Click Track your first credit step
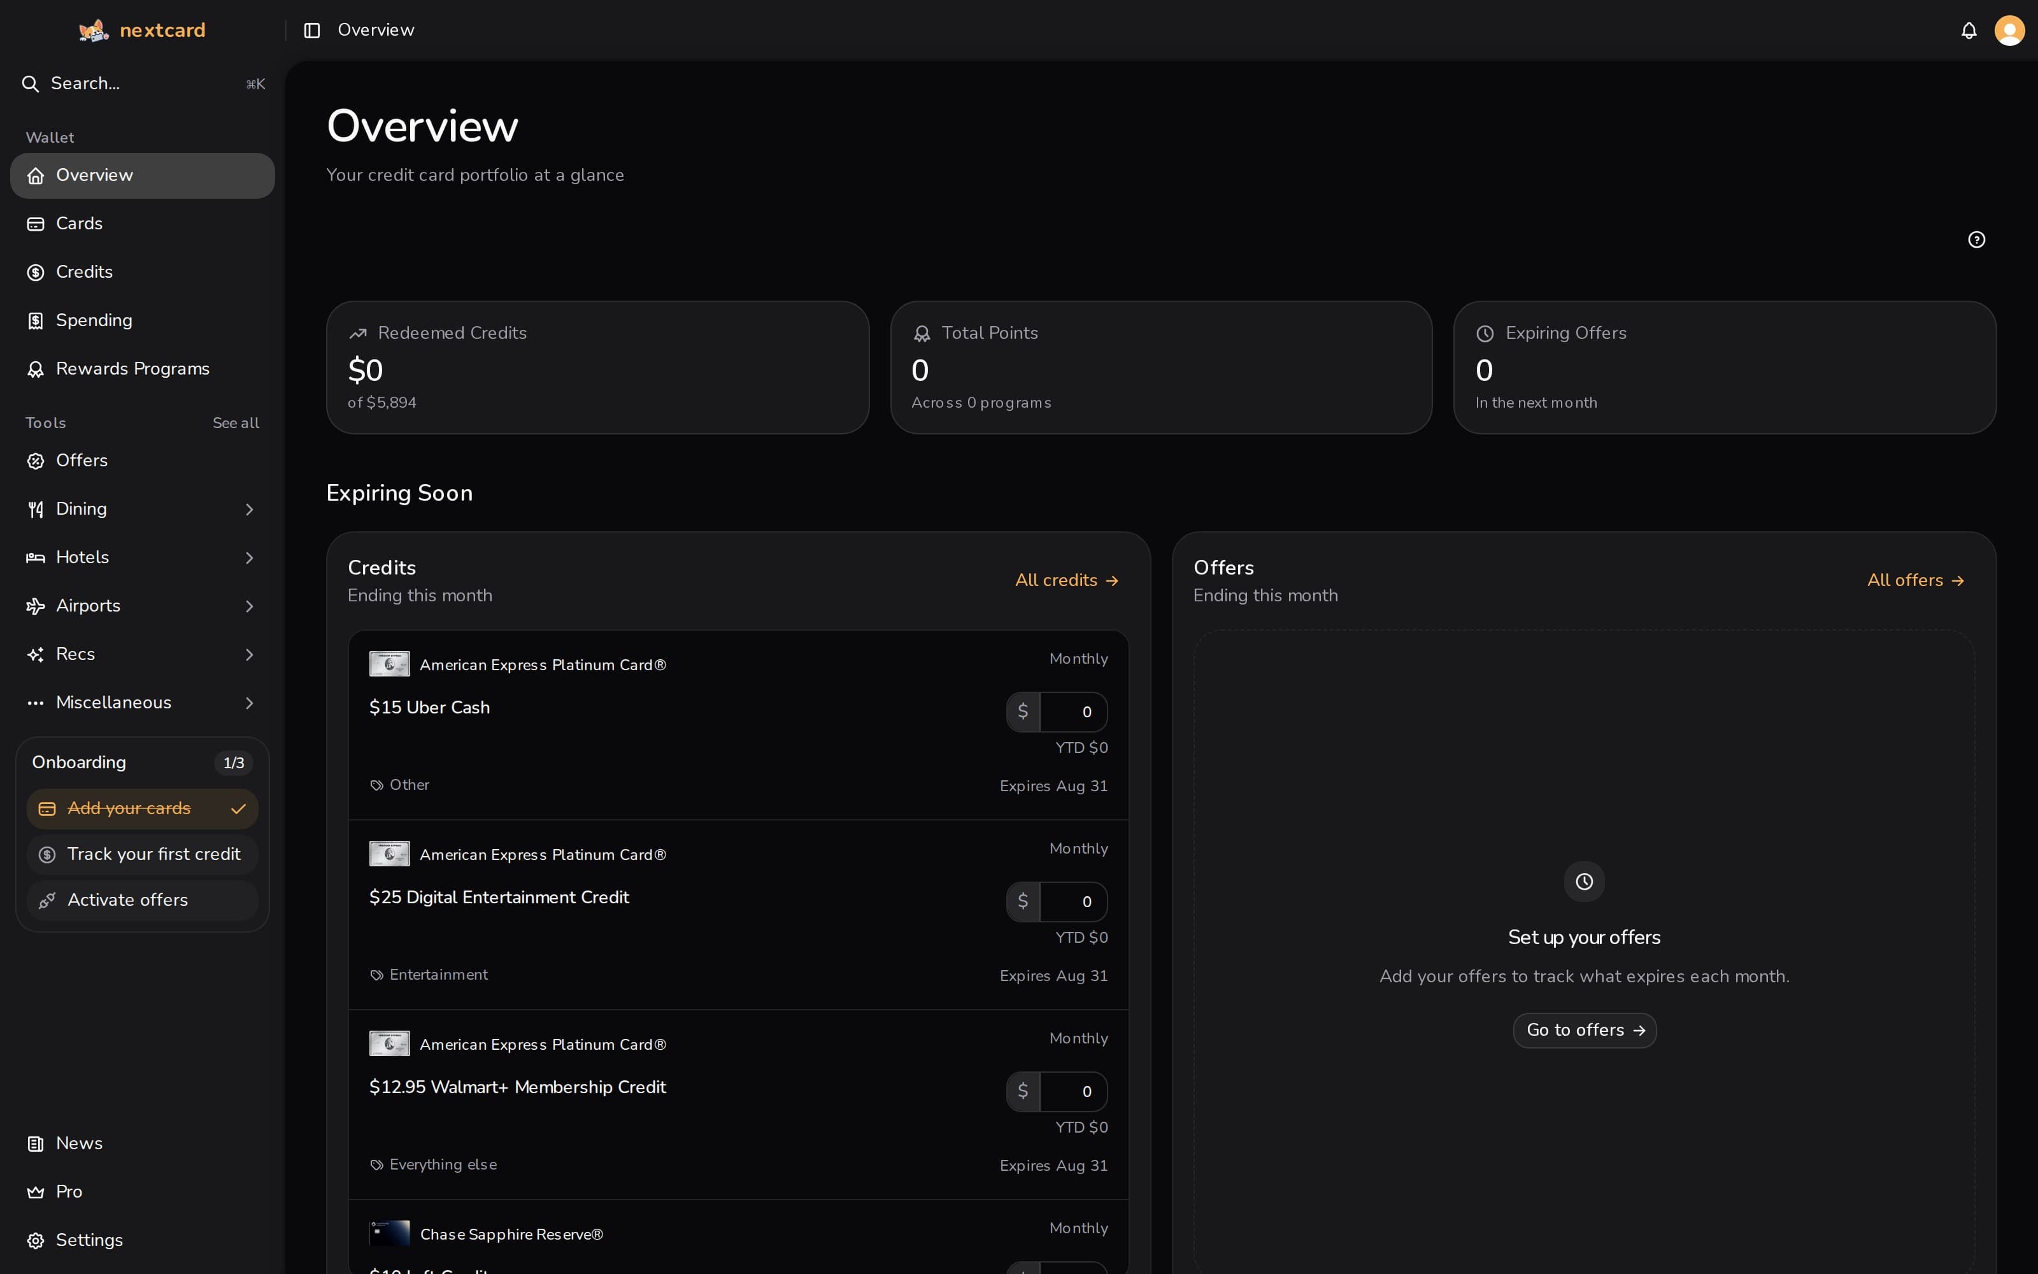2038x1274 pixels. pyautogui.click(x=142, y=854)
